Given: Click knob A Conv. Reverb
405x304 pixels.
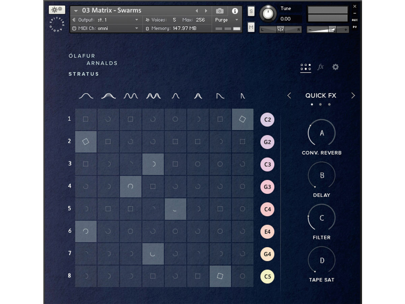Looking at the screenshot, I should (x=322, y=133).
